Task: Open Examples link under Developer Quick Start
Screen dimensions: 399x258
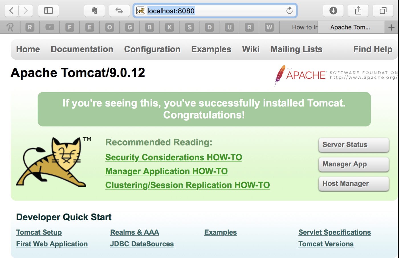Action: (220, 232)
